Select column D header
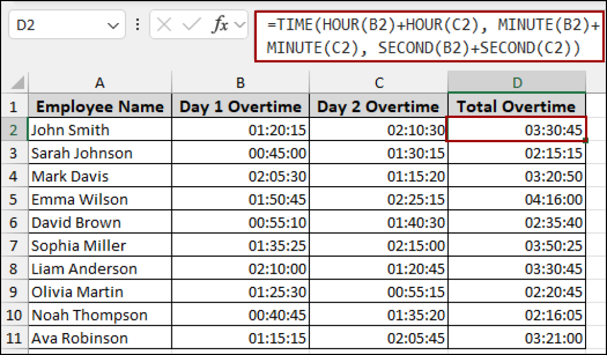 click(517, 82)
